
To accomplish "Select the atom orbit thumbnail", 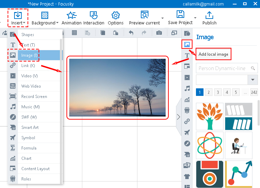I will pyautogui.click(x=210, y=145).
